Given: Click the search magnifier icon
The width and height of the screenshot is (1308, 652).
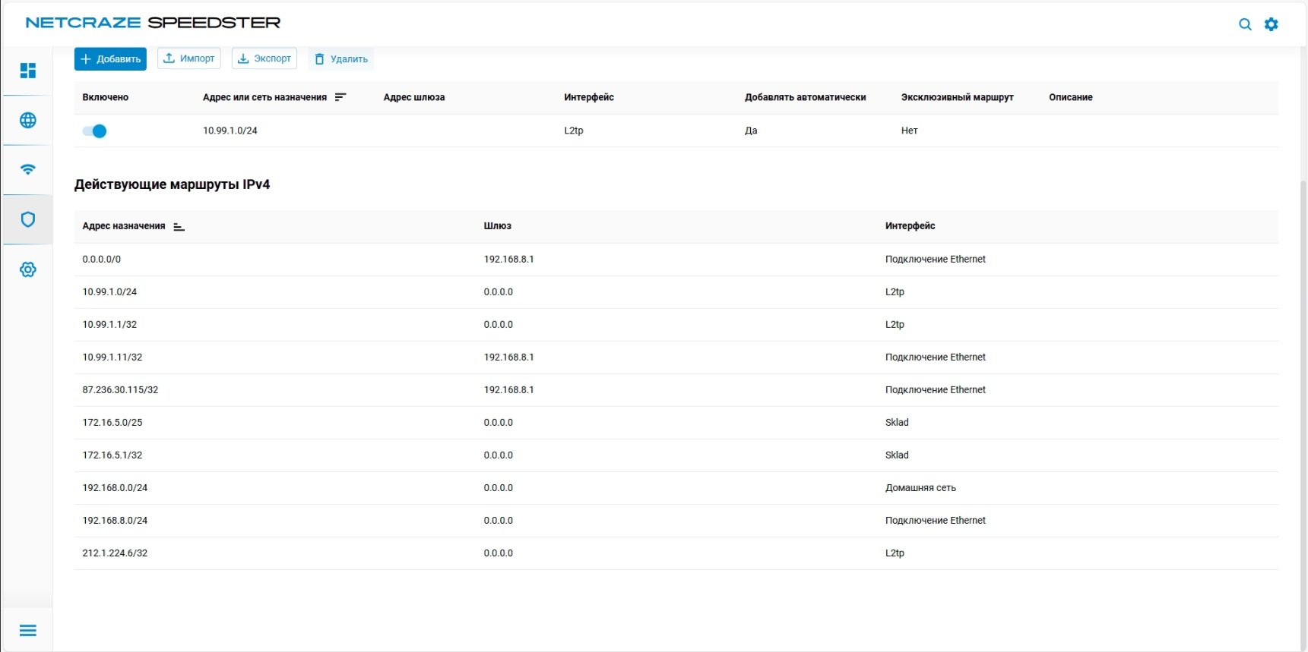Looking at the screenshot, I should (x=1245, y=24).
